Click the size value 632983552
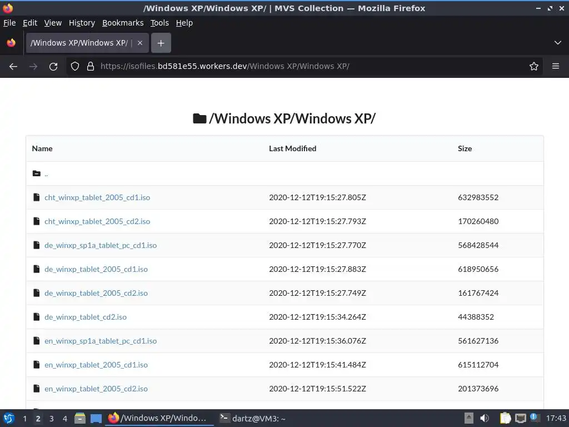The width and height of the screenshot is (569, 427). (478, 197)
